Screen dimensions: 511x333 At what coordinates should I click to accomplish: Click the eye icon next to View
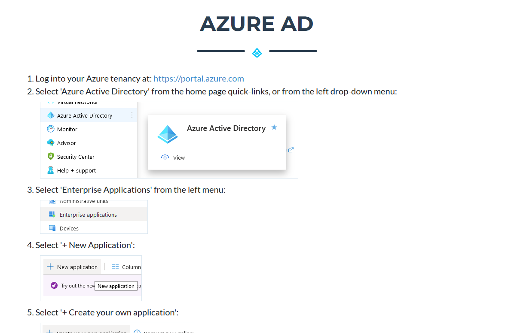click(x=165, y=157)
